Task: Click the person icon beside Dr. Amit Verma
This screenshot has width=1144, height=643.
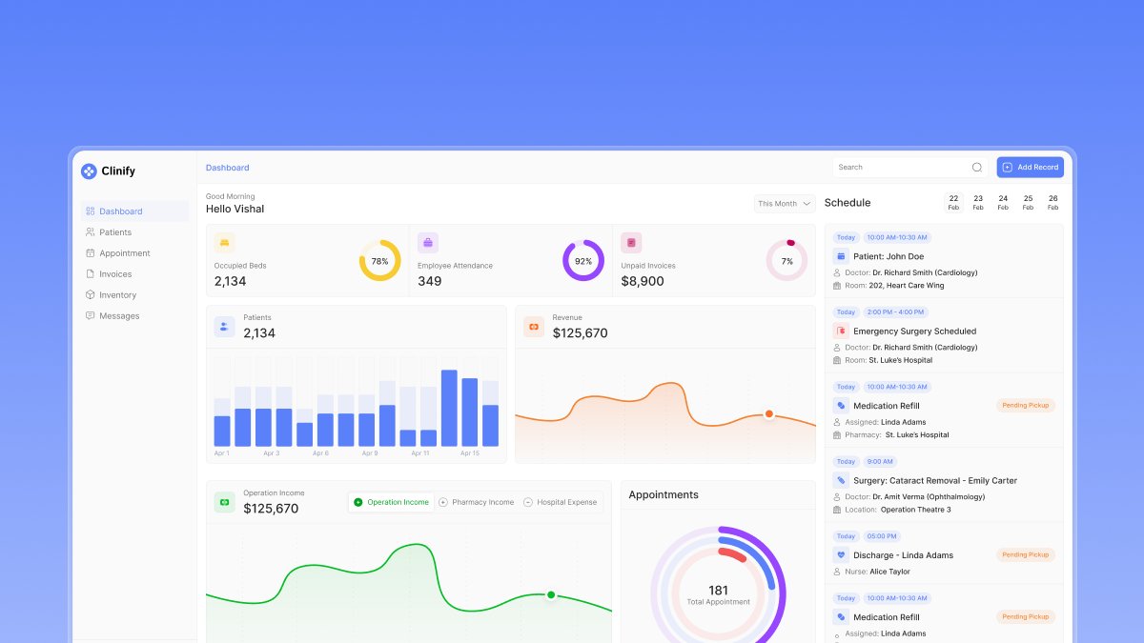Action: coord(837,497)
